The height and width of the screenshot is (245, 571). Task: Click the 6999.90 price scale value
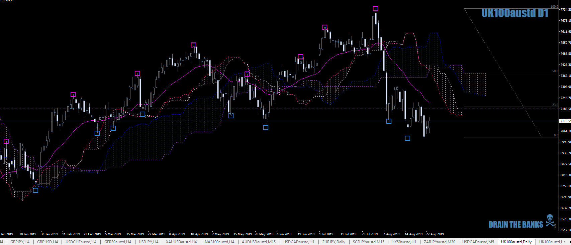pos(566,142)
